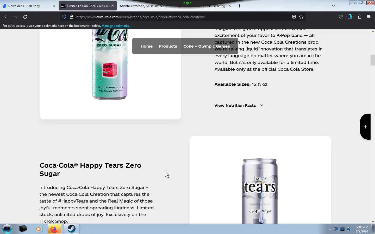List all tabs with the dropdown arrow
This screenshot has height=234, width=375.
point(333,6)
